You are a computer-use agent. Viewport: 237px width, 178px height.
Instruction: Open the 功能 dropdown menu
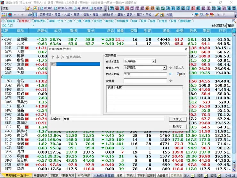150,15
